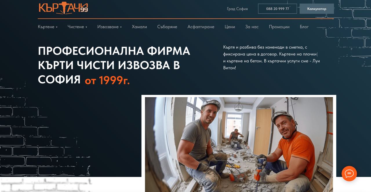371x192 pixels.
Task: Open the Промоции page
Action: (x=279, y=27)
